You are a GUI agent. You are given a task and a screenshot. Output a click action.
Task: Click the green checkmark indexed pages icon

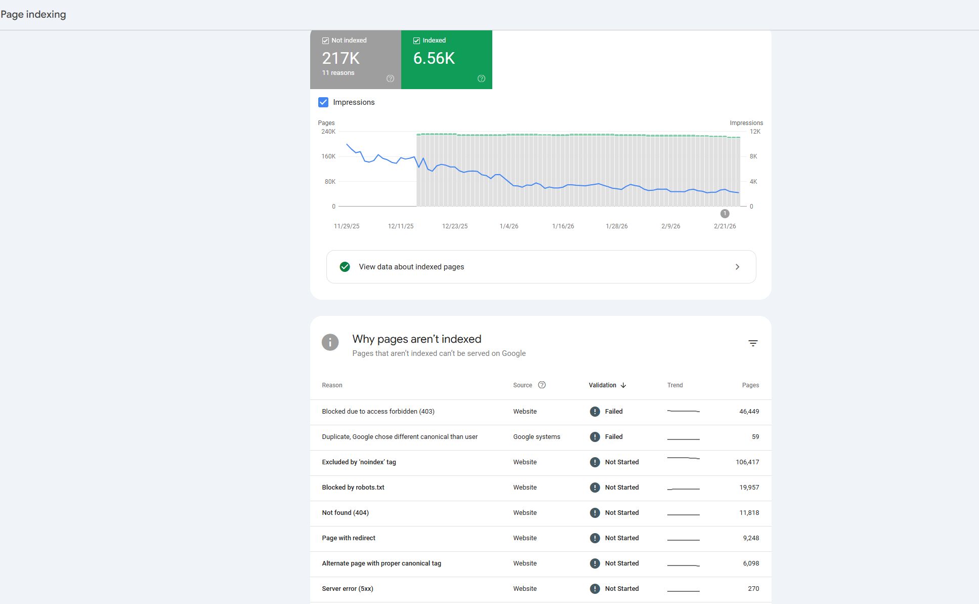click(345, 267)
